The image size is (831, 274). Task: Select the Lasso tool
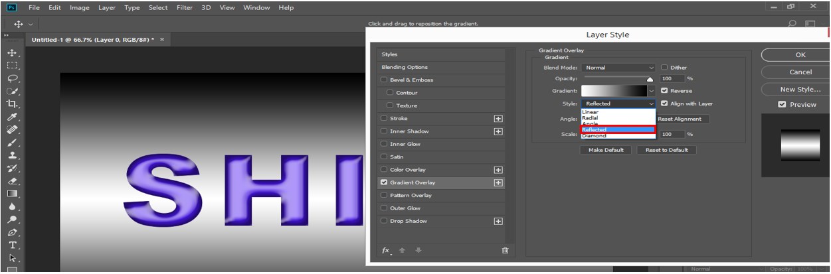(12, 78)
